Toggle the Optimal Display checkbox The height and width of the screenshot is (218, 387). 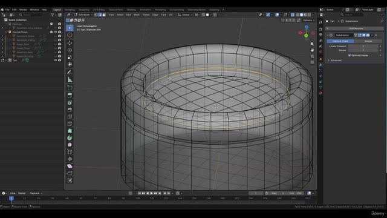click(350, 55)
